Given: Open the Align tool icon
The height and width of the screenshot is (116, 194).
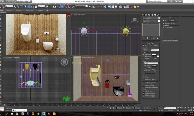Looking at the screenshot, I should (93, 7).
